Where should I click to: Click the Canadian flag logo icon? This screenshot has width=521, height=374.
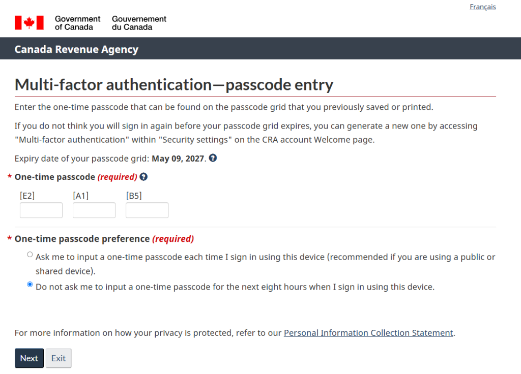29,22
